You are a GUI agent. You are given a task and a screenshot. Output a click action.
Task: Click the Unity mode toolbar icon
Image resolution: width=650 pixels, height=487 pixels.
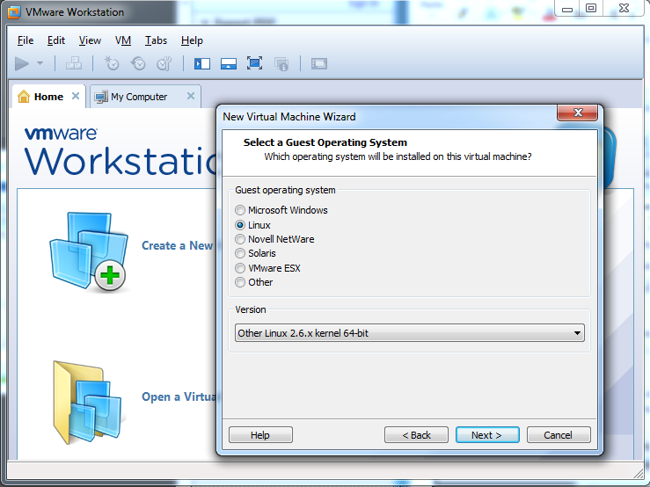point(281,64)
